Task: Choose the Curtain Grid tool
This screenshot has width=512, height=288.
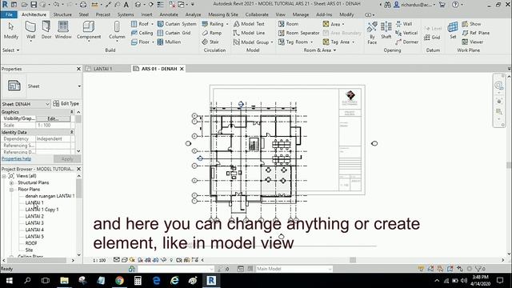Action: (174, 33)
